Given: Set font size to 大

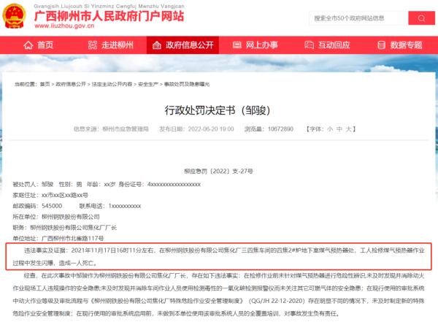Looking at the screenshot, I should click(348, 129).
